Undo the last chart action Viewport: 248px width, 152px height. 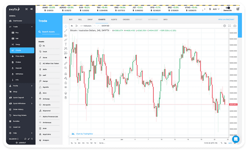(95, 26)
